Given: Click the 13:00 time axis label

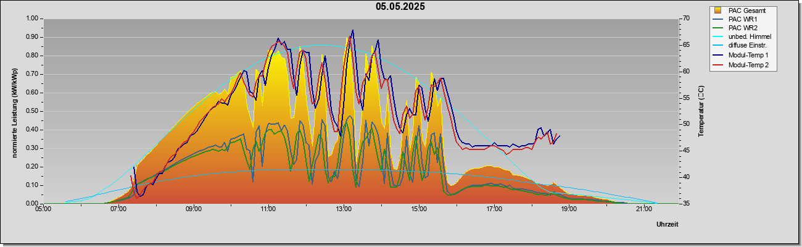Looking at the screenshot, I should point(344,209).
